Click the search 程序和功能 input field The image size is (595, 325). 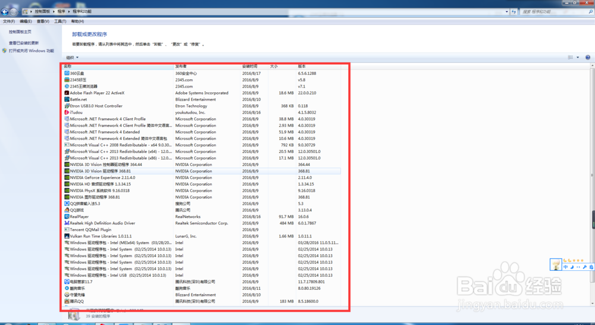pyautogui.click(x=556, y=12)
